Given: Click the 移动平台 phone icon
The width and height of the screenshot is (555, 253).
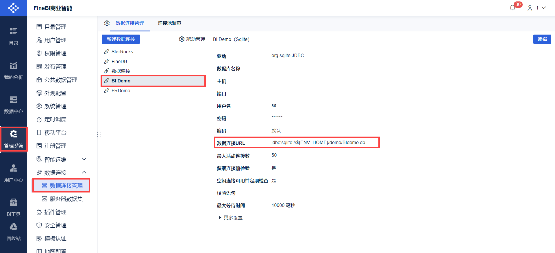Looking at the screenshot, I should [x=39, y=133].
